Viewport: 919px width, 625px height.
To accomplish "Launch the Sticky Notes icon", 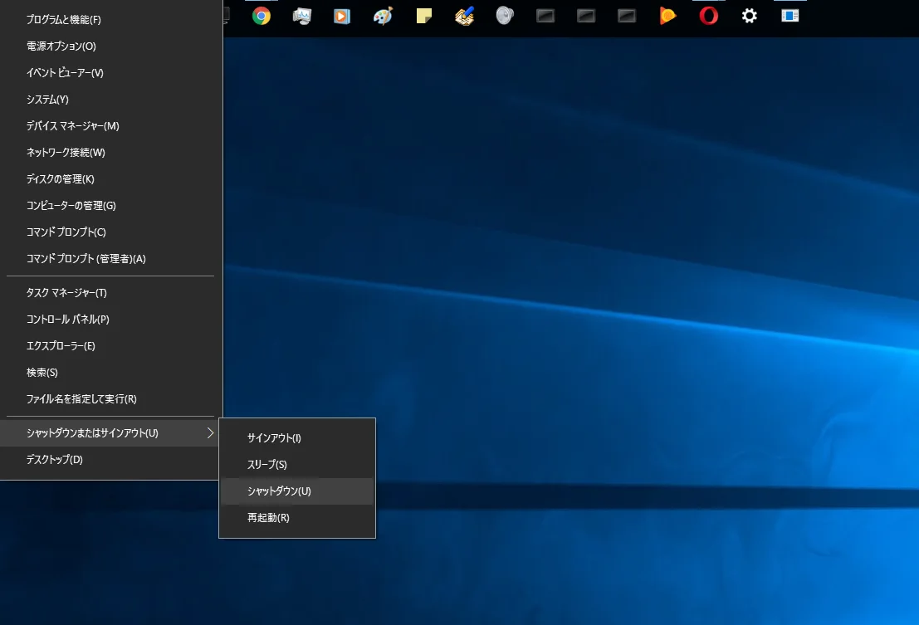I will [423, 17].
